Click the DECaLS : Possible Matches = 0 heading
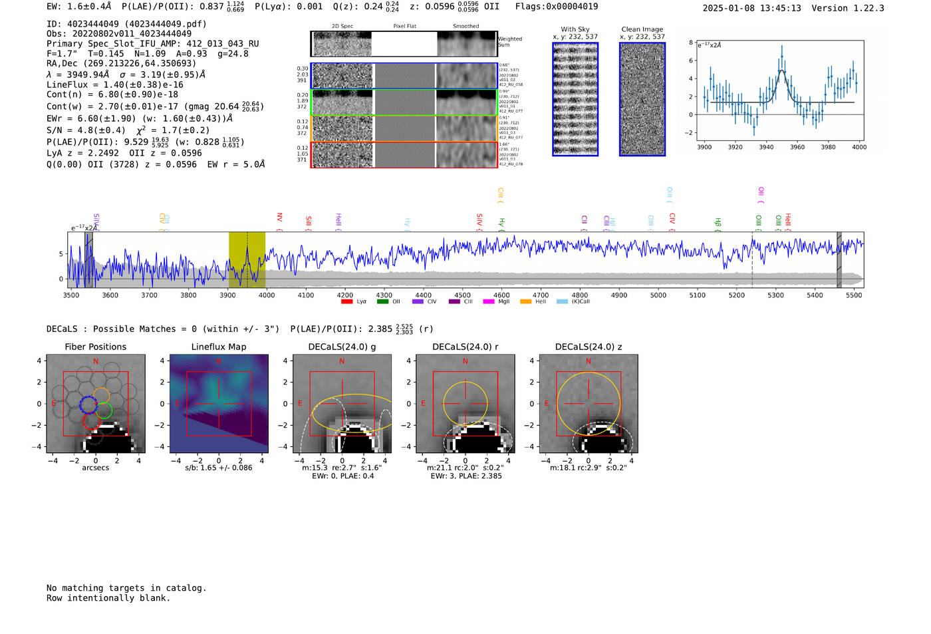 (x=163, y=329)
